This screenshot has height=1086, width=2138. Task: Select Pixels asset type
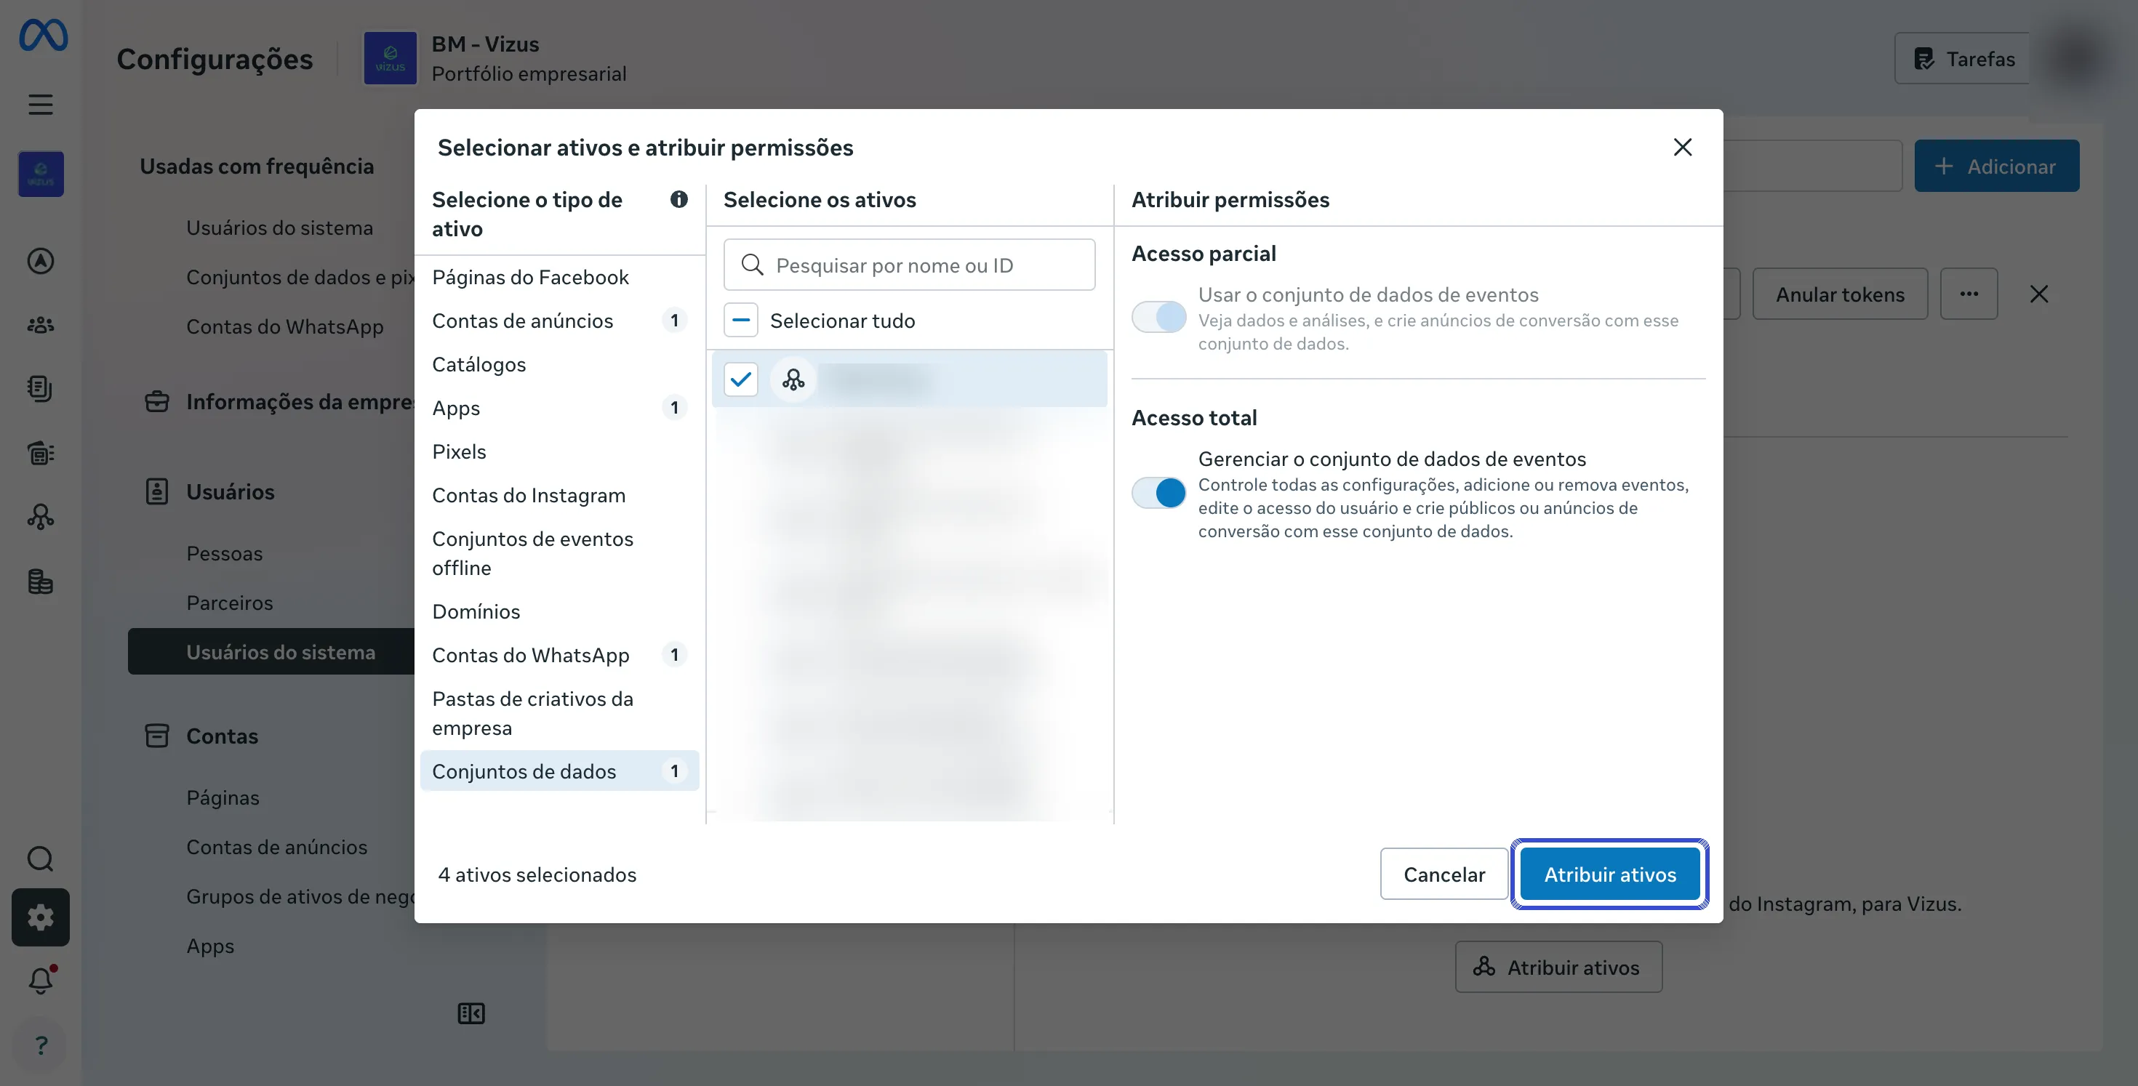point(559,451)
